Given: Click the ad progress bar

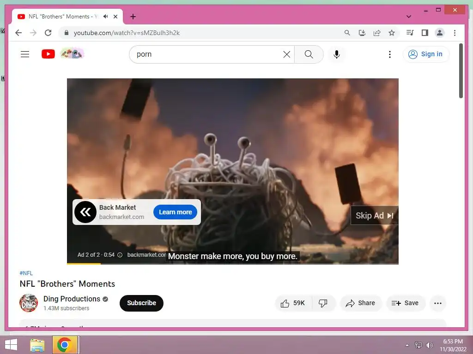Looking at the screenshot, I should pyautogui.click(x=233, y=264).
